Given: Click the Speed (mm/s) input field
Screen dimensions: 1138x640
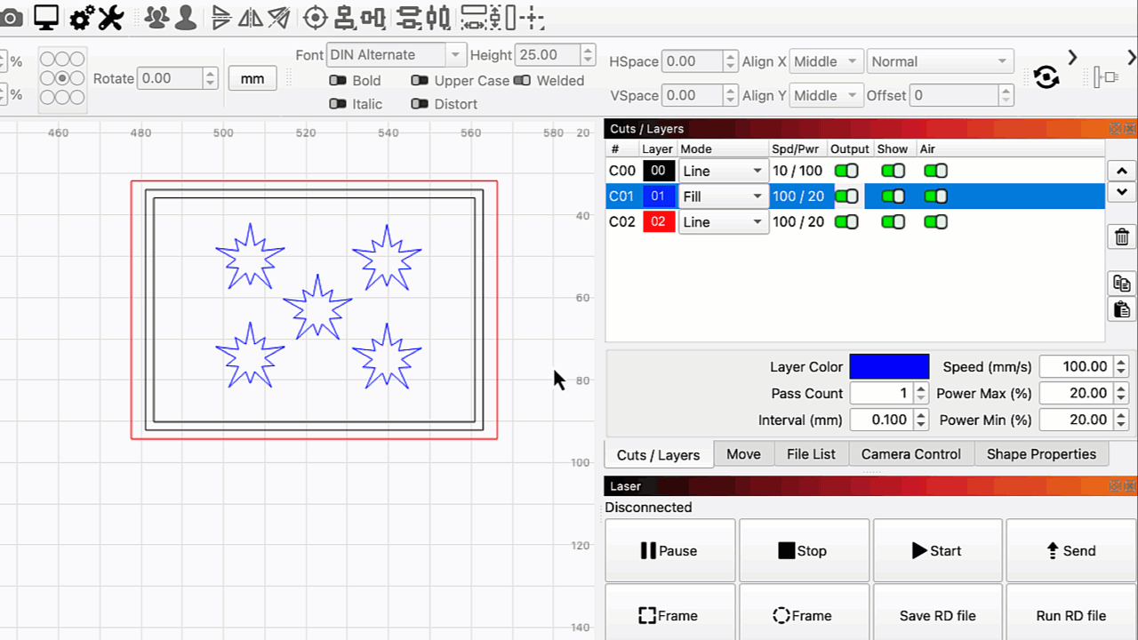Looking at the screenshot, I should (x=1075, y=367).
